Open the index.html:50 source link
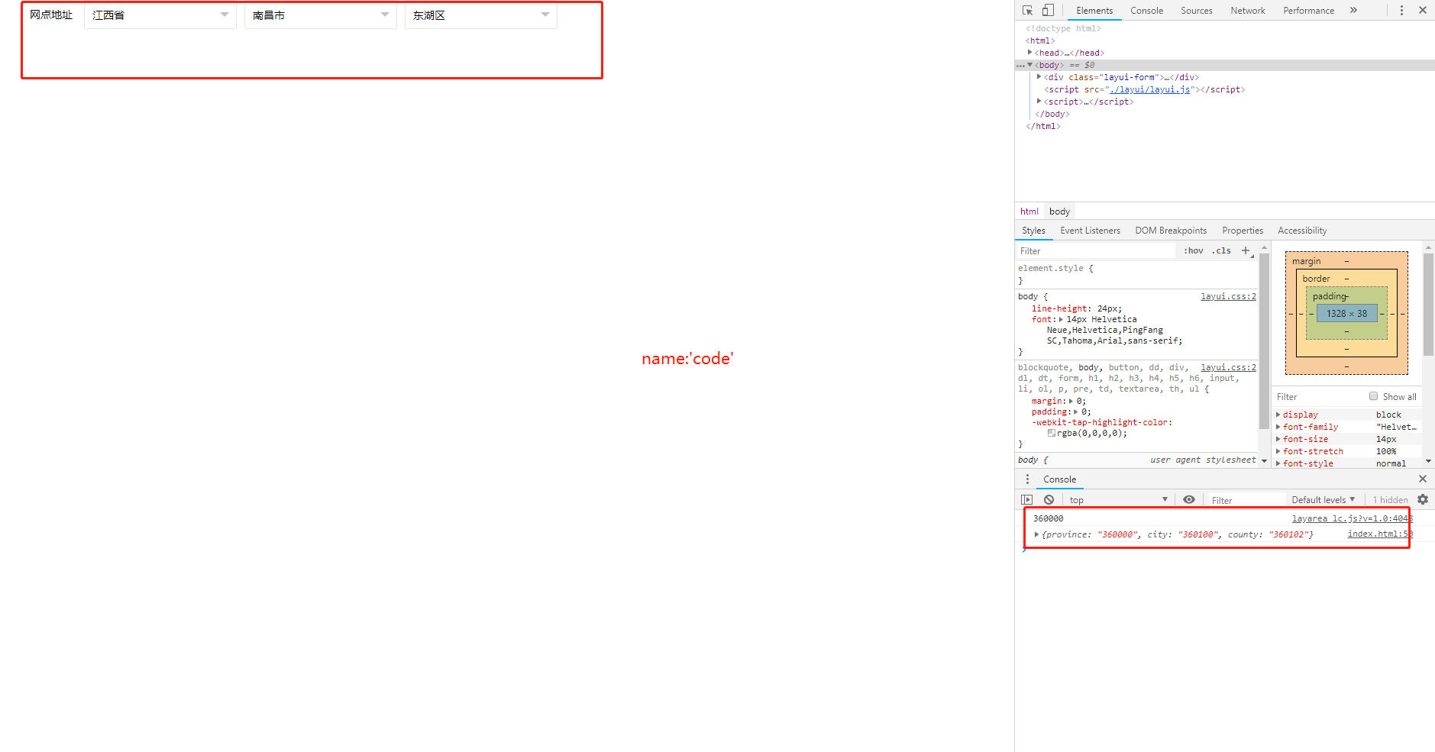 1379,534
